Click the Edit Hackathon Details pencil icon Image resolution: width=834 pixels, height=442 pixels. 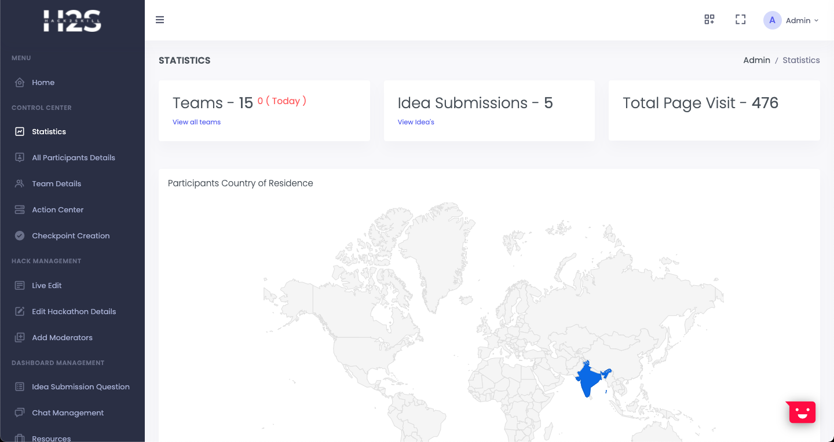20,312
